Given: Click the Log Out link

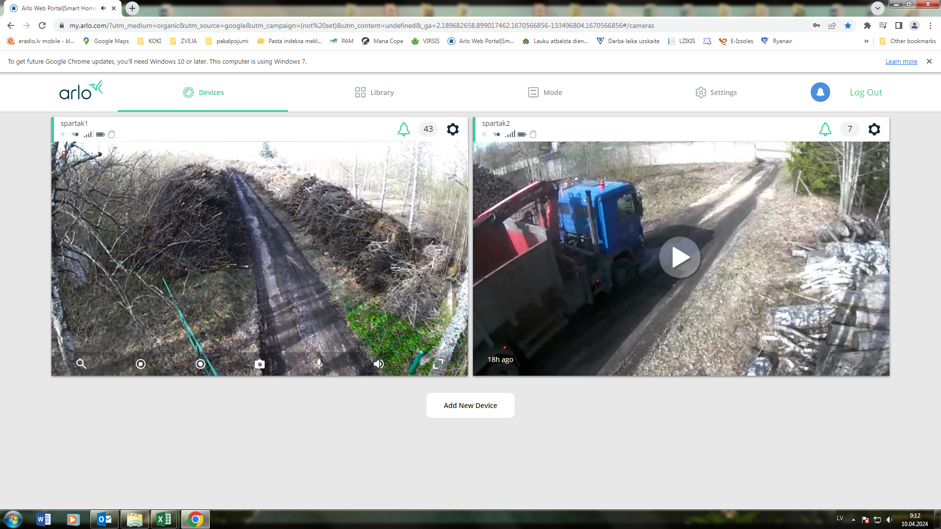Looking at the screenshot, I should [866, 93].
